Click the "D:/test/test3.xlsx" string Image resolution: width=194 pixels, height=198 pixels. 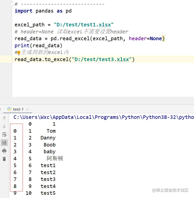102,59
